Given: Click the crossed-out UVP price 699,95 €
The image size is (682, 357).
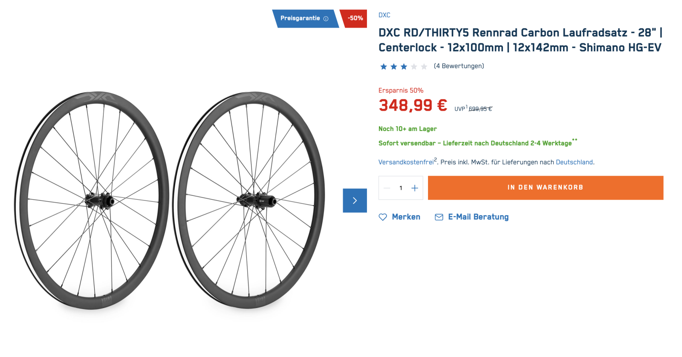Looking at the screenshot, I should coord(480,109).
